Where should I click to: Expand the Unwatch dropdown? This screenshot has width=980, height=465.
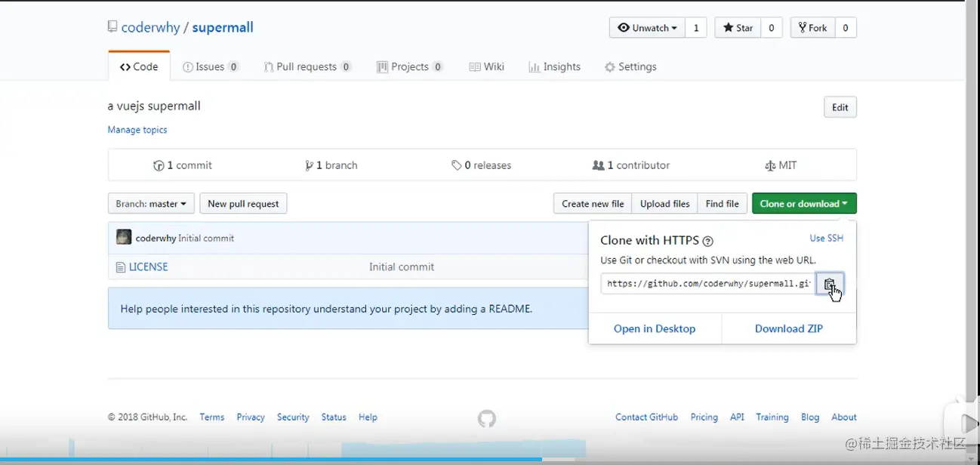[x=647, y=28]
